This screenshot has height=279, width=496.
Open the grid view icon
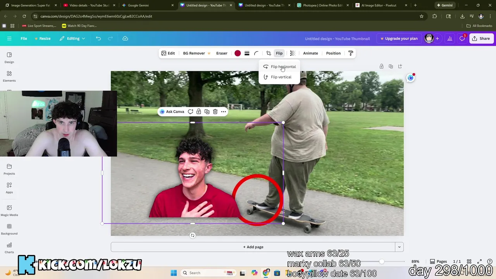tap(469, 262)
